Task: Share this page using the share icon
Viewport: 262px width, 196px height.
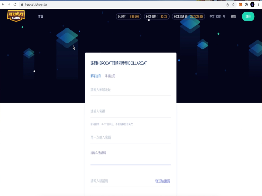Action: pyautogui.click(x=228, y=5)
